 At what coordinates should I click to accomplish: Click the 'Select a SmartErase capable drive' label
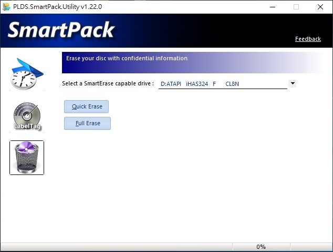[x=108, y=83]
